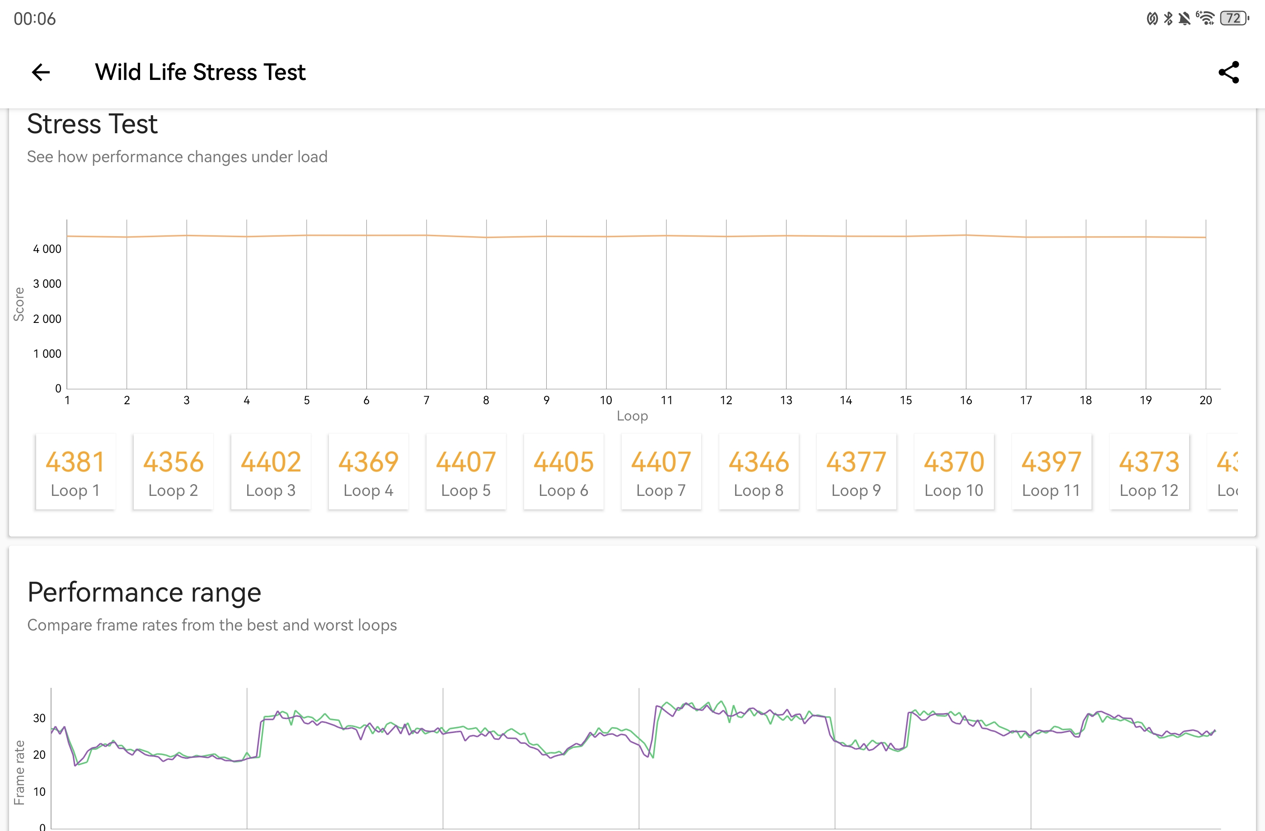Tap the clock in status bar

coord(34,19)
